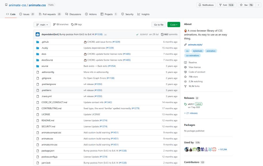Open the main branch selector dropdown
Image resolution: width=263 pixels, height=166 pixels.
coord(42,25)
